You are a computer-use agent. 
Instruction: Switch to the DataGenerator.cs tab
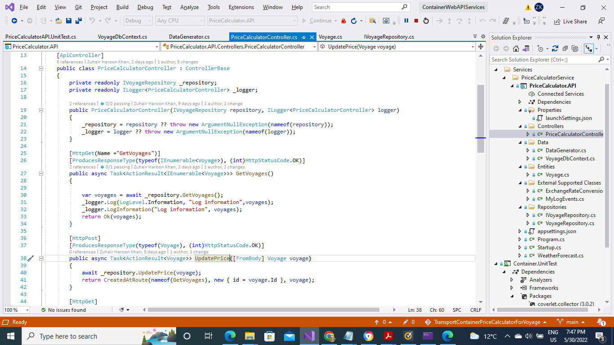(189, 37)
